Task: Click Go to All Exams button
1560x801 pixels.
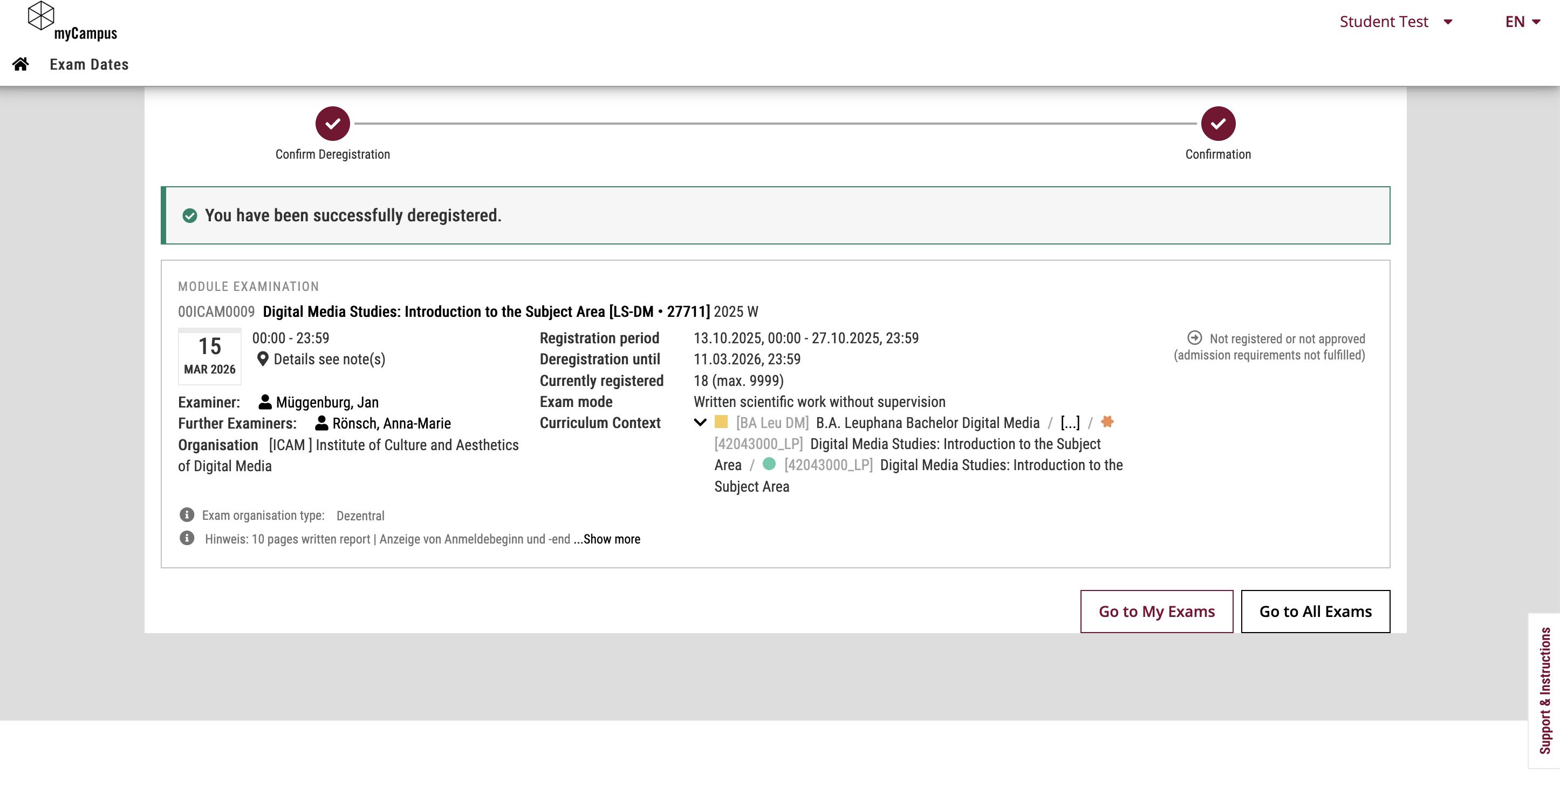Action: [x=1315, y=612]
